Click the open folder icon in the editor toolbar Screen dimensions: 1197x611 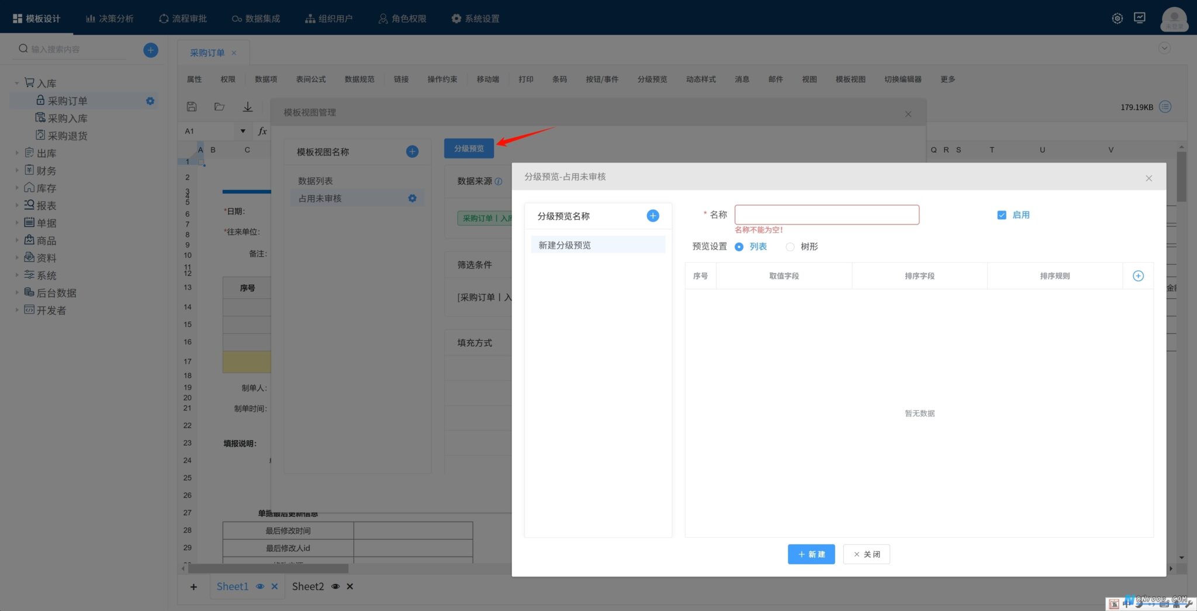[x=219, y=106]
